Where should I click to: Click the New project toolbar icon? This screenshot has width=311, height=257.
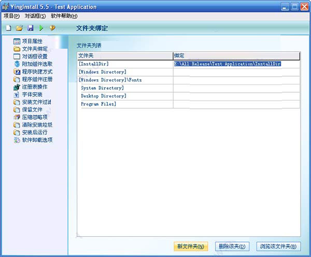tap(8, 28)
